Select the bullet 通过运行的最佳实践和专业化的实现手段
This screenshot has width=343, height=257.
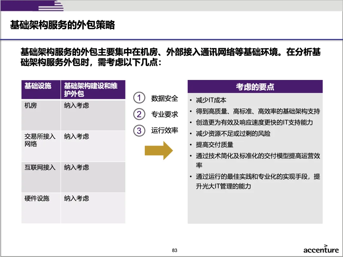click(x=258, y=181)
